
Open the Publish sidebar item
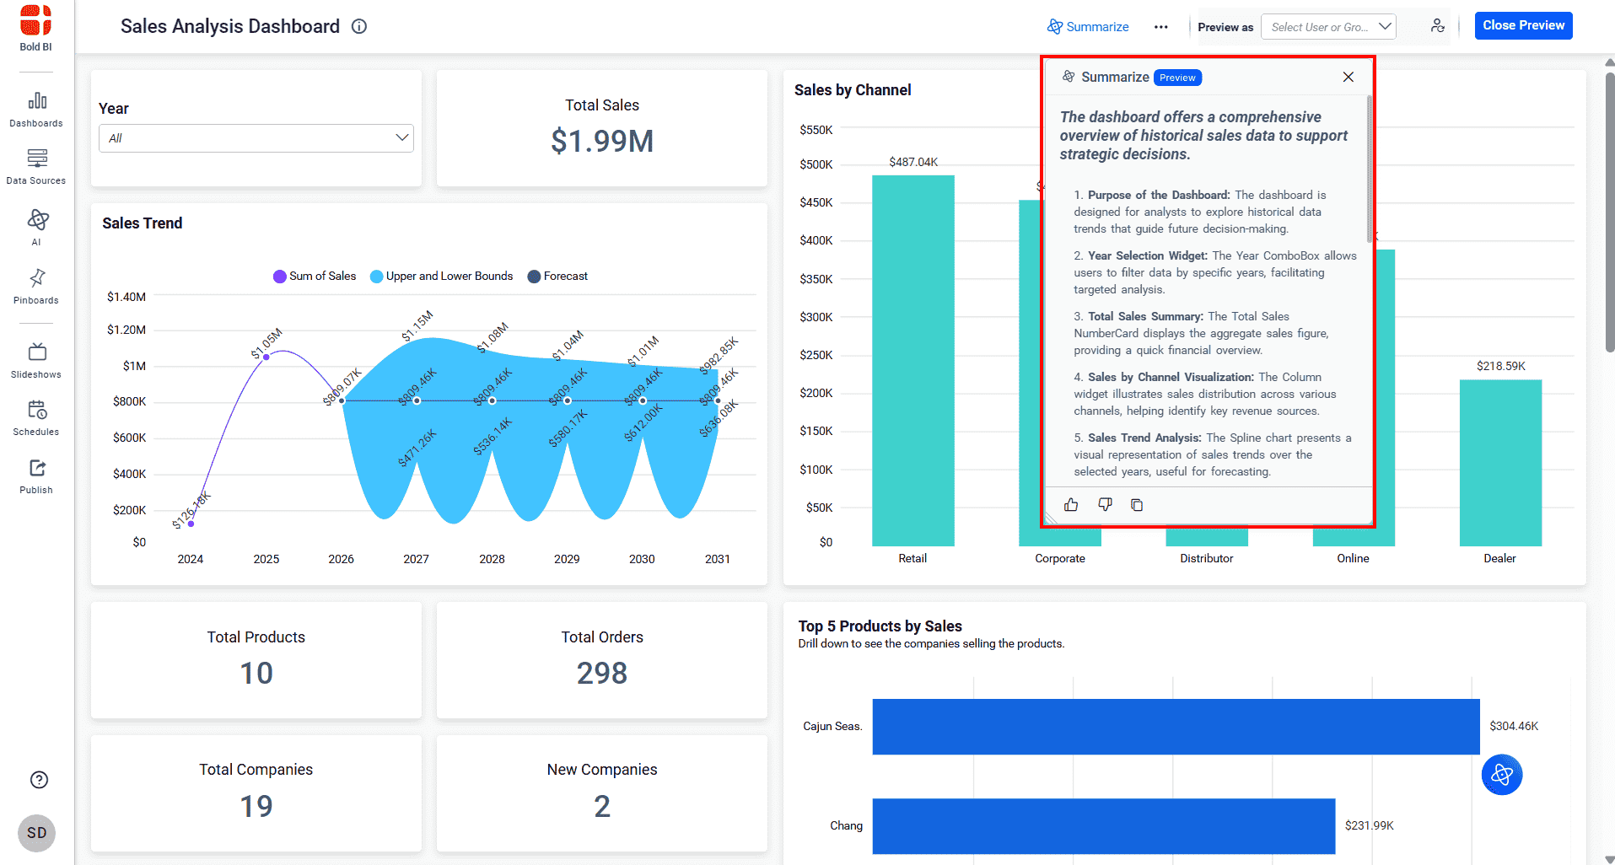click(36, 476)
